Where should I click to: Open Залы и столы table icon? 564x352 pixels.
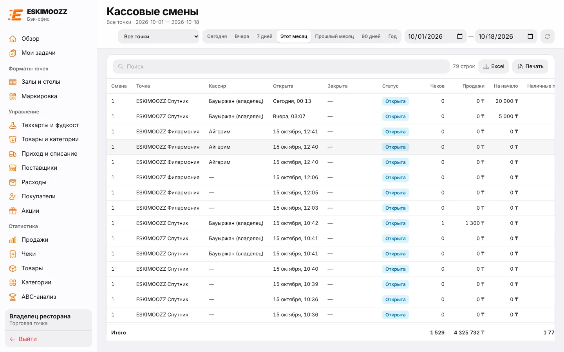[x=13, y=82]
